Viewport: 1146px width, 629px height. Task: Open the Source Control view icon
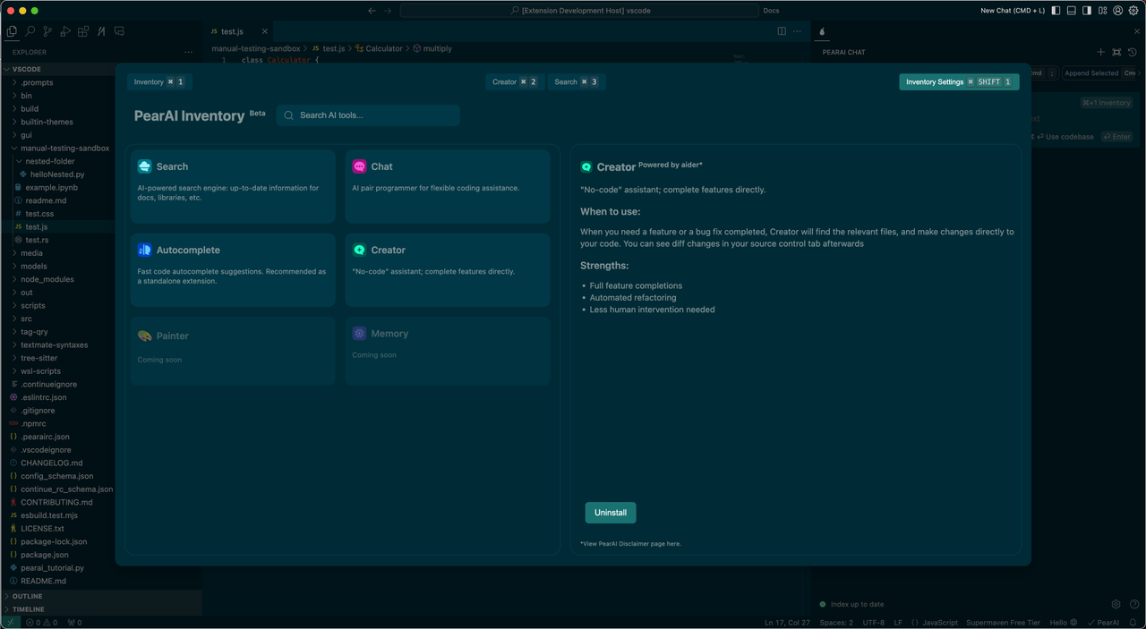pyautogui.click(x=47, y=31)
